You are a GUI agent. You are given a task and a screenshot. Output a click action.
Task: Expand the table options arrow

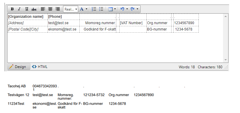coord(115,9)
